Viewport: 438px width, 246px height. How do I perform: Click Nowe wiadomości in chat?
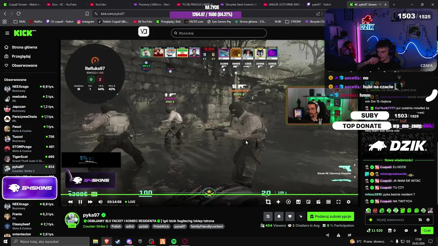399,160
